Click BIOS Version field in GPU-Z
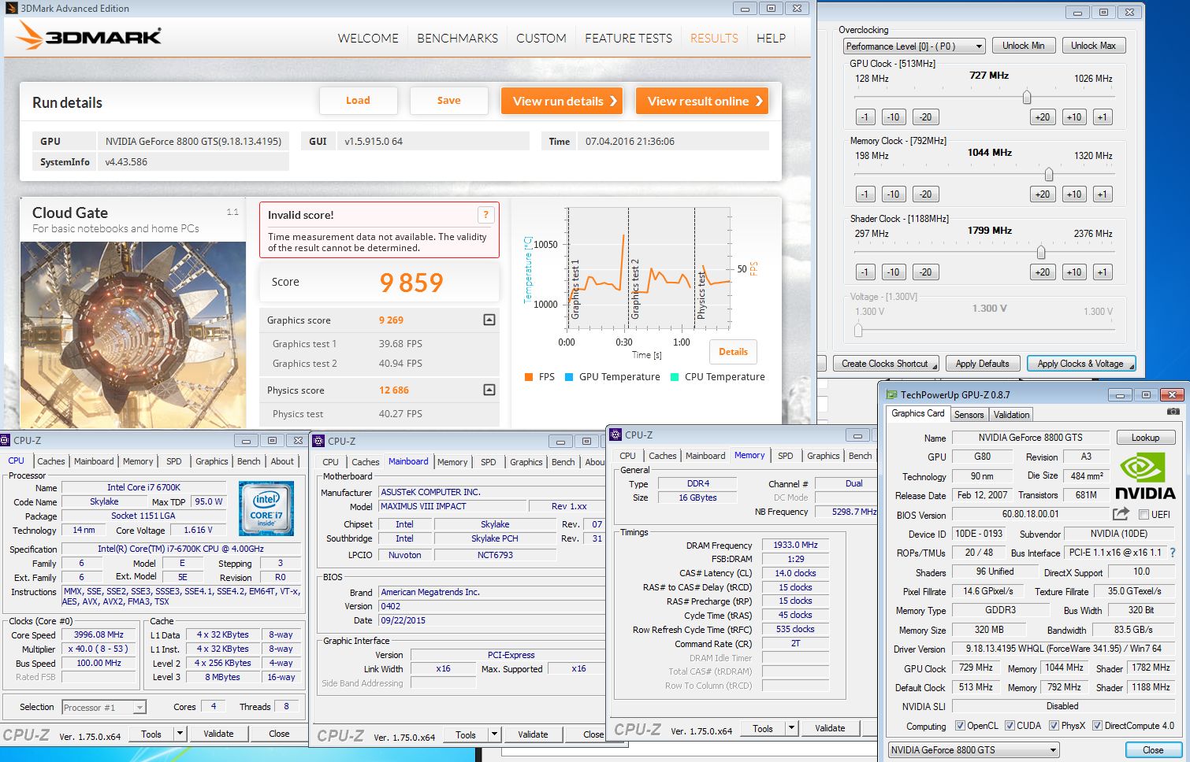The image size is (1190, 762). point(1030,514)
